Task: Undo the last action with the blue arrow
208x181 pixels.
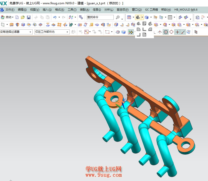Action: point(55,17)
